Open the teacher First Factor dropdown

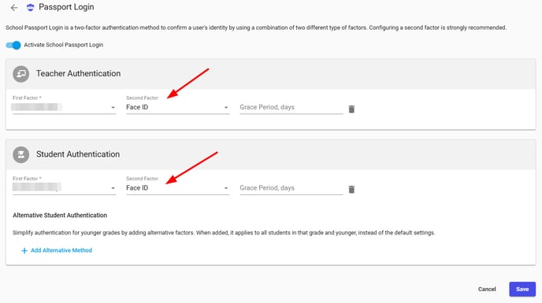65,108
